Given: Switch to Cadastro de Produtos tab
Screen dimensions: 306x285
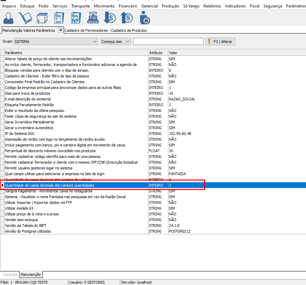Looking at the screenshot, I should (129, 30).
